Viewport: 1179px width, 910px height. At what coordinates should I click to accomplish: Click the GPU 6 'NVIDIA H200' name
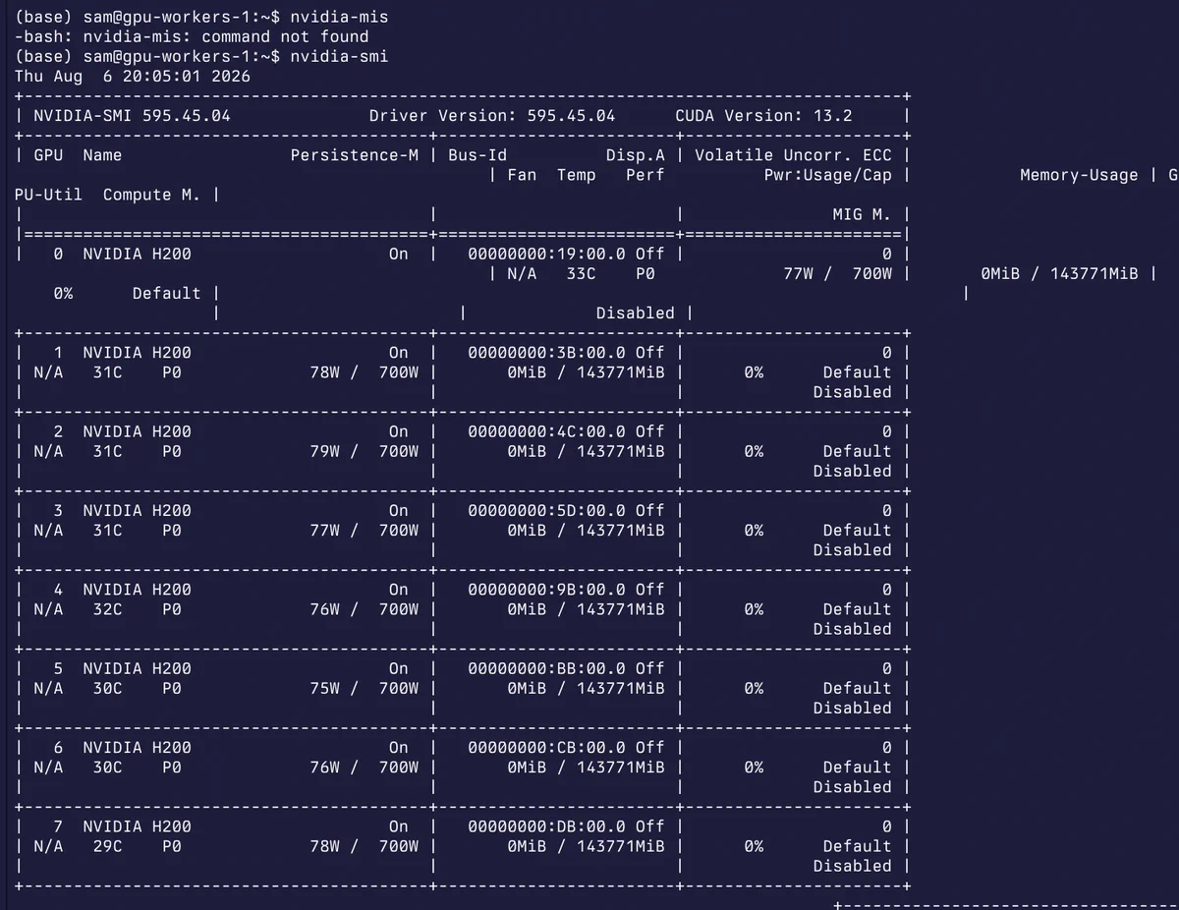point(138,747)
